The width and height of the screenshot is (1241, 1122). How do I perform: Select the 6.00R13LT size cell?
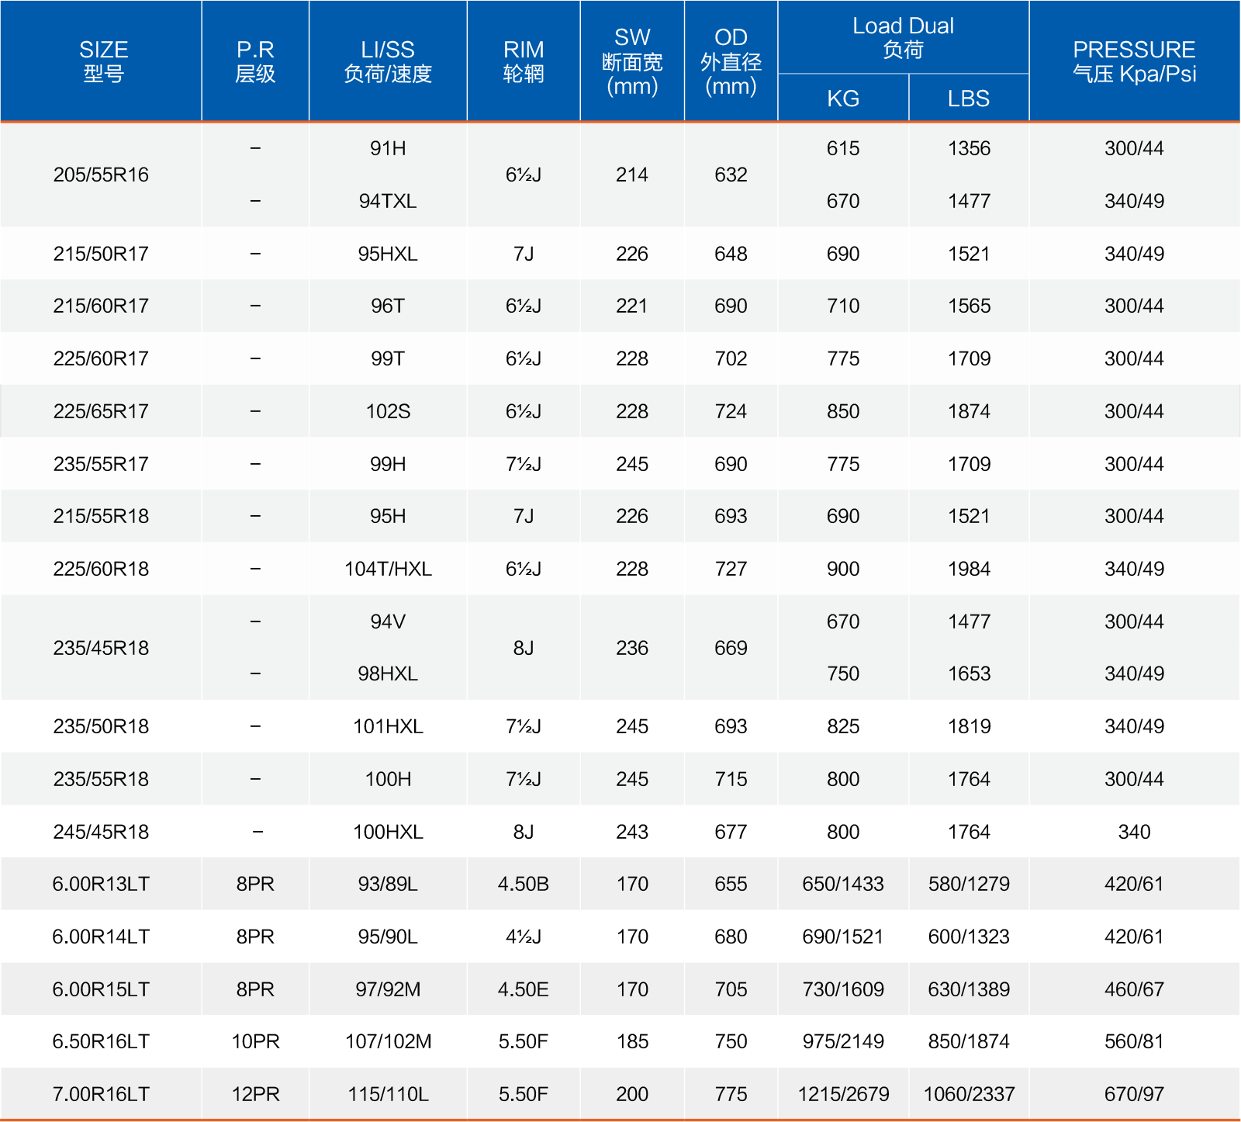click(101, 884)
